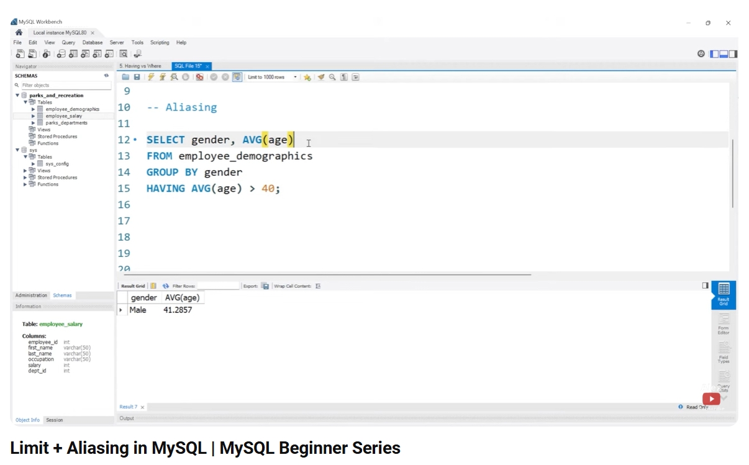Click Result Grid label in result toolbar
The width and height of the screenshot is (749, 465).
pyautogui.click(x=133, y=286)
